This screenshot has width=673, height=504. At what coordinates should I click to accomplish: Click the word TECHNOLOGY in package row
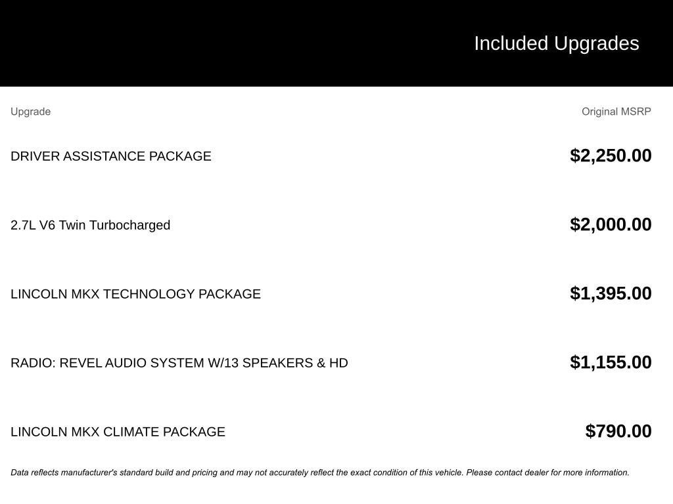point(149,294)
